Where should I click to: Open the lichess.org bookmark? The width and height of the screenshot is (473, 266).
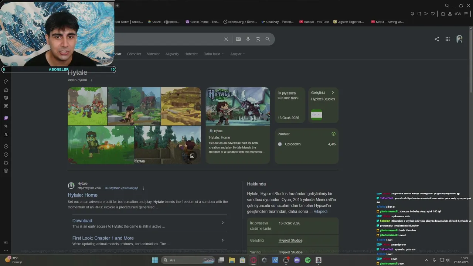tap(240, 22)
